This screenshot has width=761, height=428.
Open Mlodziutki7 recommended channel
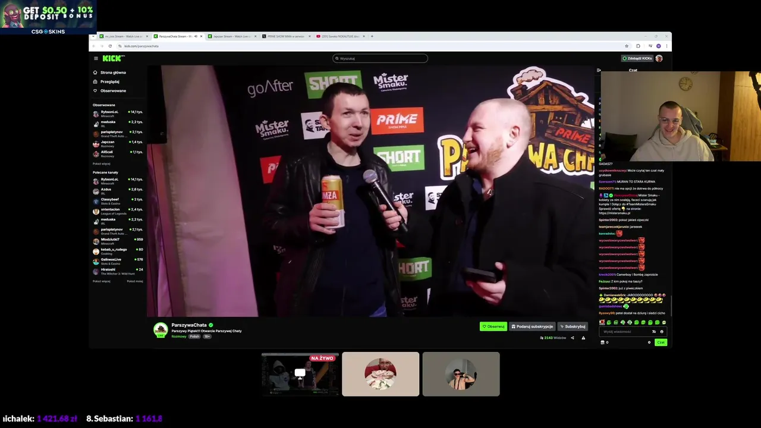118,241
